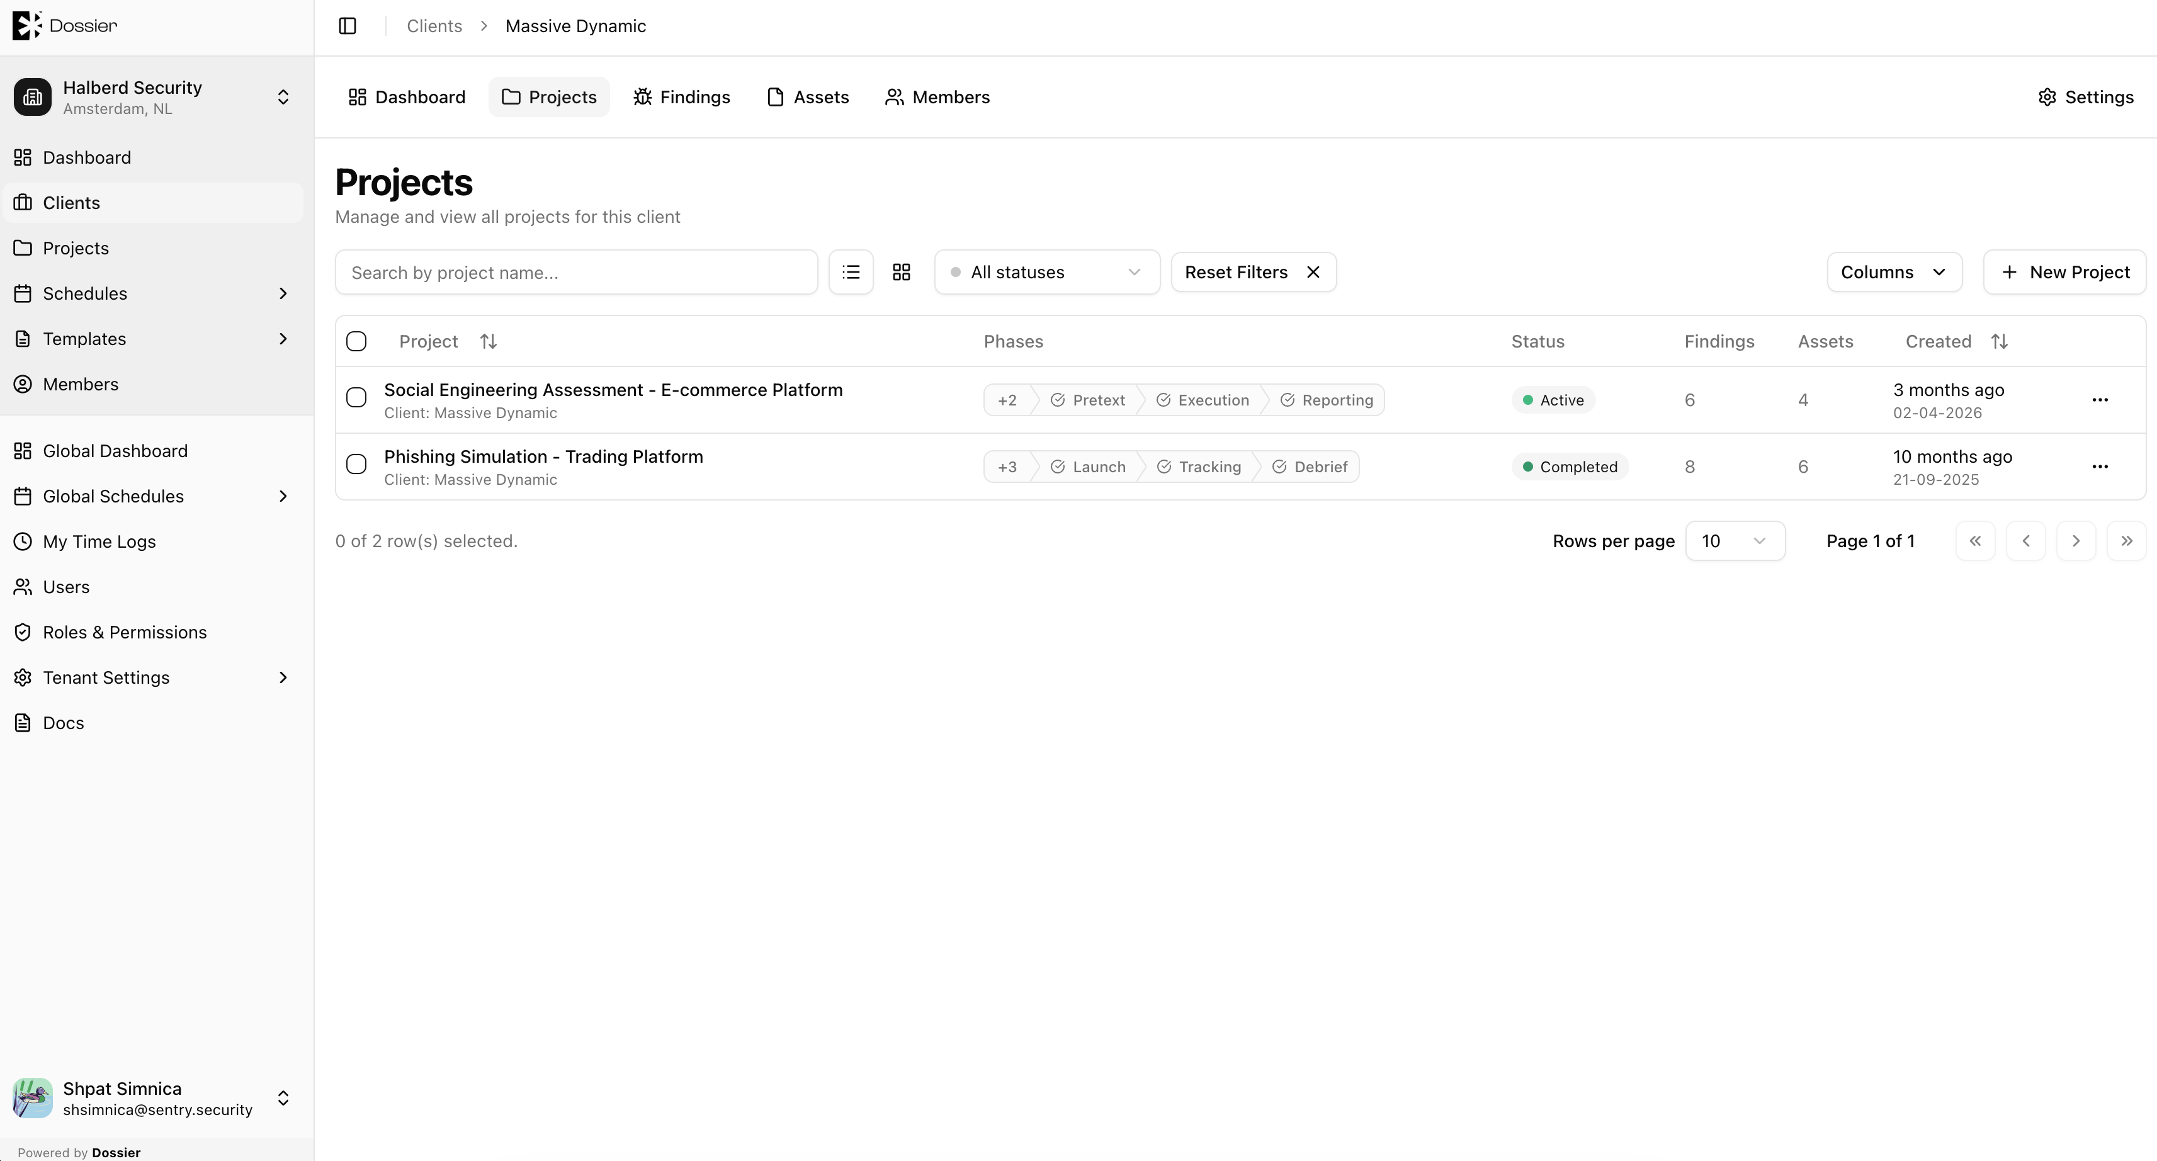Image resolution: width=2157 pixels, height=1161 pixels.
Task: Click Massive Dynamic breadcrumb text
Action: click(x=576, y=26)
